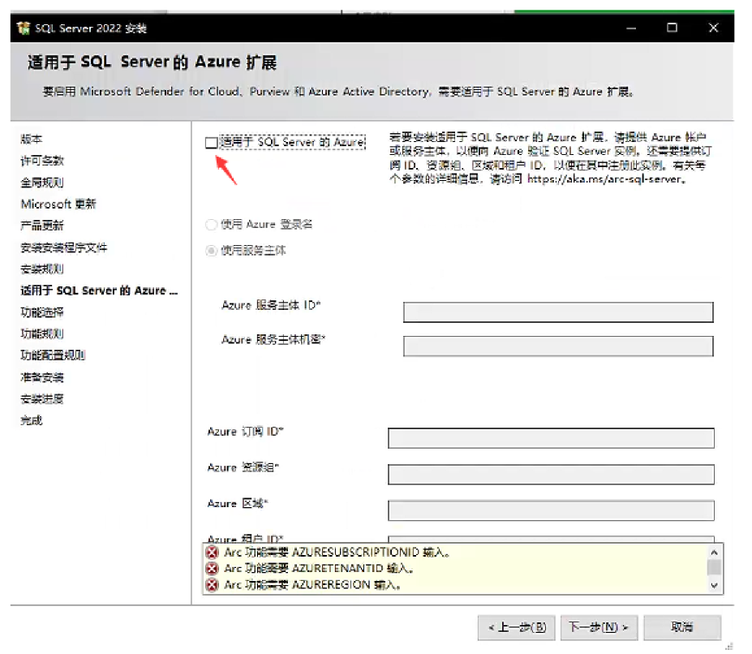Select the 使用服务主体 radio option

point(212,251)
